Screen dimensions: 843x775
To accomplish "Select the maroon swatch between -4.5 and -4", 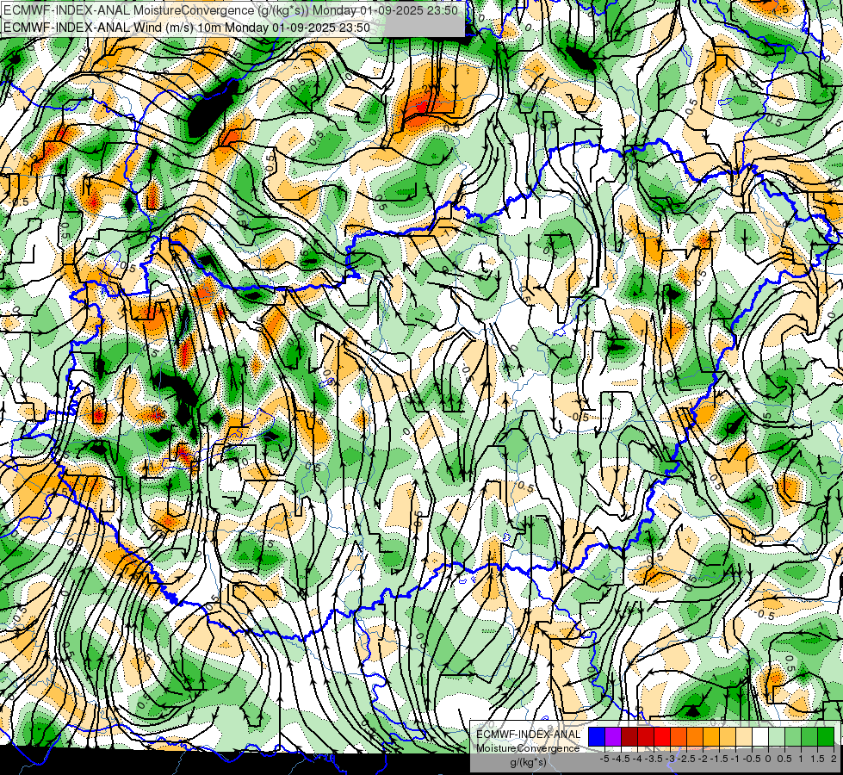I will click(x=629, y=737).
